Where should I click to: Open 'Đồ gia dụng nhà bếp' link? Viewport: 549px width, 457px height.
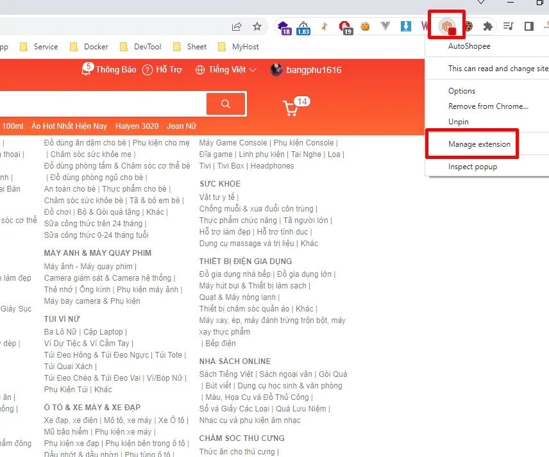235,274
